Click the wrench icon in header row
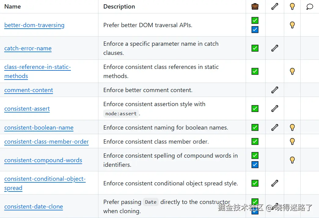 pyautogui.click(x=275, y=6)
